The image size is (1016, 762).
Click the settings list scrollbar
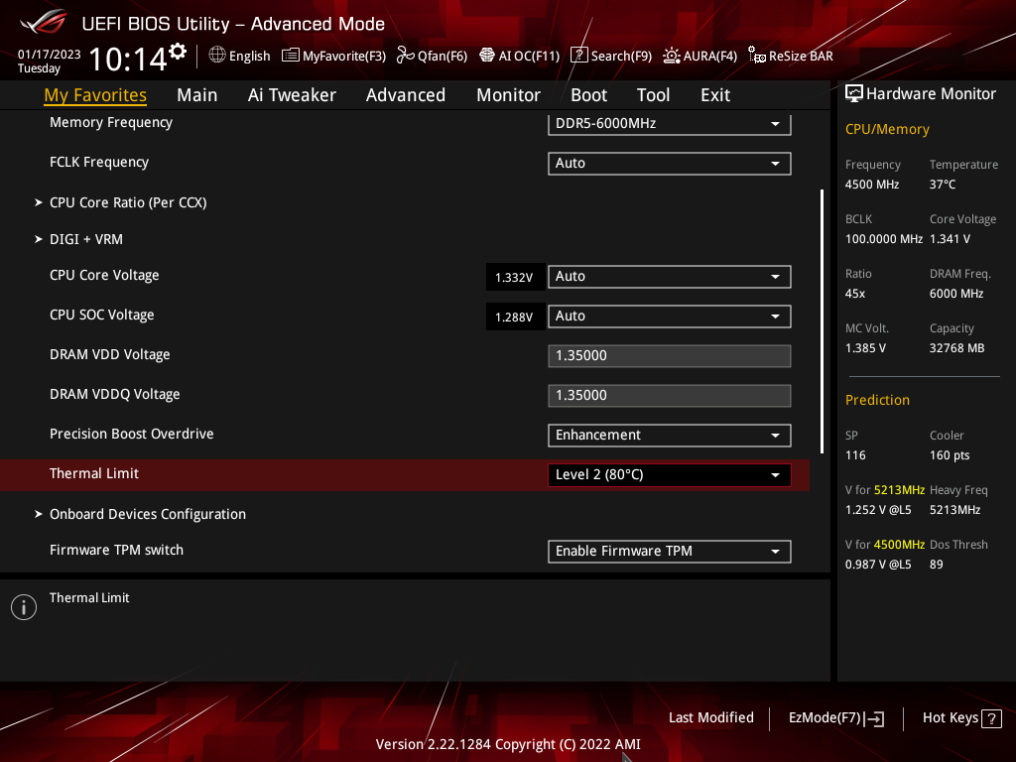822,321
